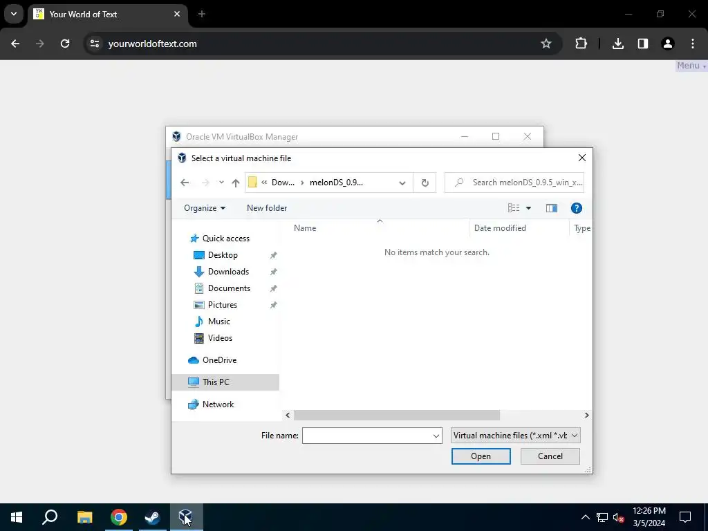Open Chrome downloads icon
The height and width of the screenshot is (531, 708).
(617, 44)
